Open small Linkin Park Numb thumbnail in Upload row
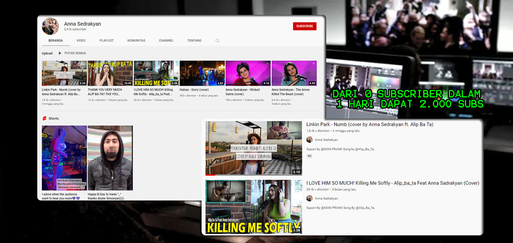 click(64, 73)
